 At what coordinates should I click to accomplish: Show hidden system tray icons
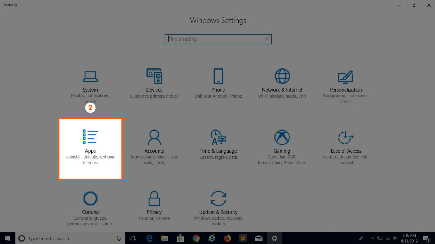[x=372, y=238]
